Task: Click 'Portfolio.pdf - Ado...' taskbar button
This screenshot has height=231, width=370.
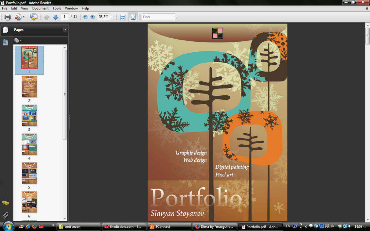Action: coord(260,227)
